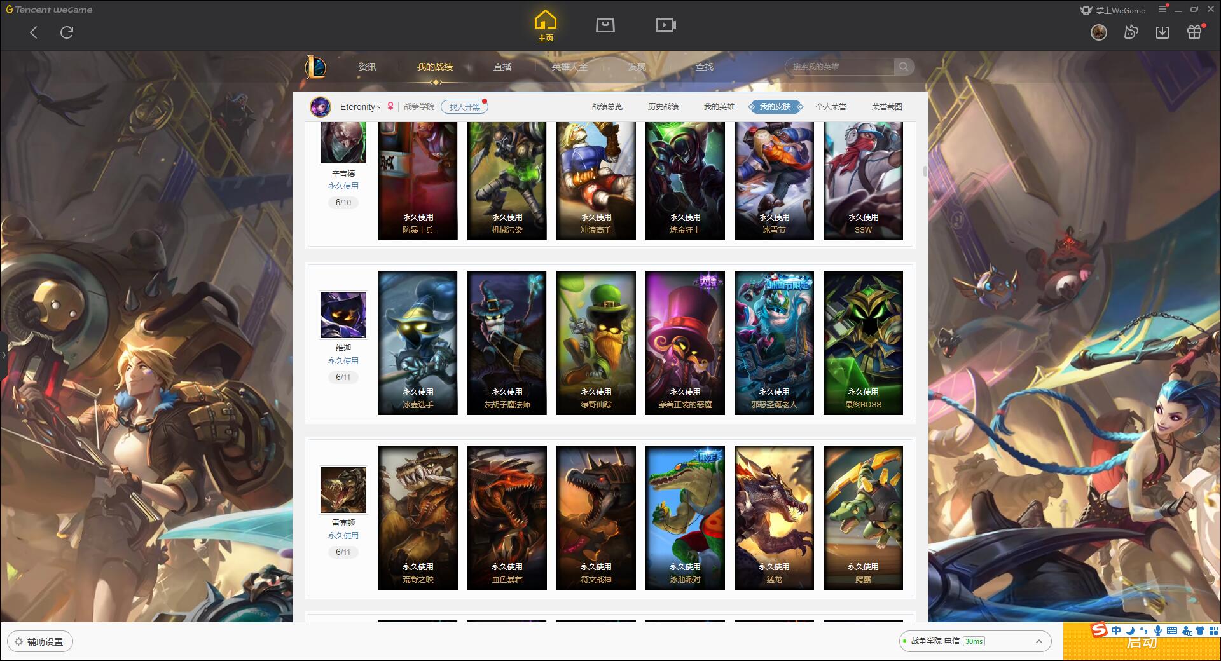The image size is (1221, 661).
Task: Open the WeGame hamburger menu icon
Action: click(1162, 9)
